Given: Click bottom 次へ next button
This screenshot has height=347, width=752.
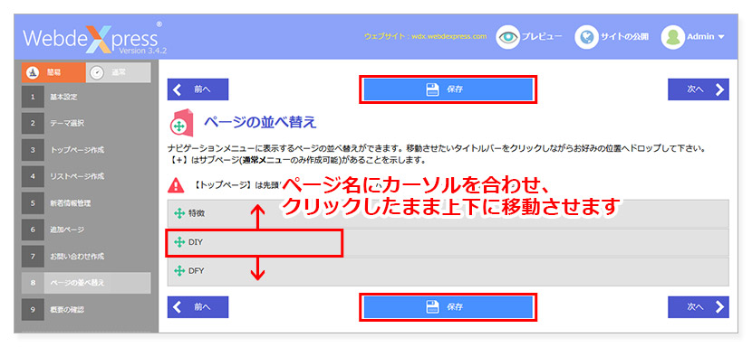Looking at the screenshot, I should pyautogui.click(x=699, y=307).
